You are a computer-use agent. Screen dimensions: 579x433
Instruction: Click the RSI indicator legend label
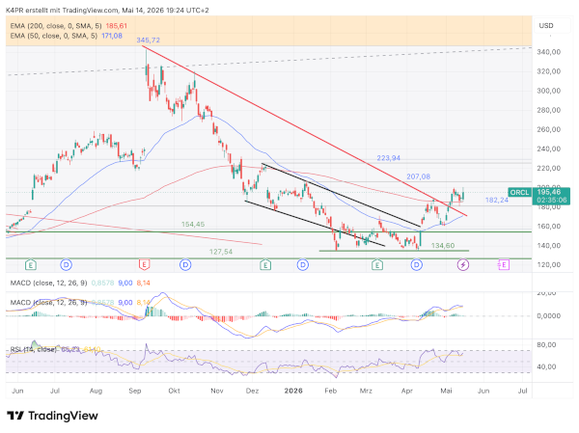pos(33,349)
